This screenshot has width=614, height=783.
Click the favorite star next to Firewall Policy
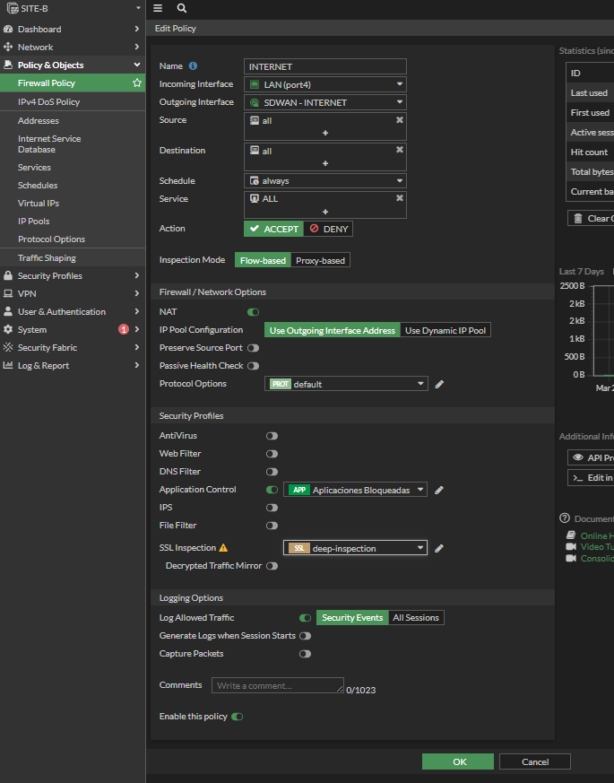pos(137,83)
